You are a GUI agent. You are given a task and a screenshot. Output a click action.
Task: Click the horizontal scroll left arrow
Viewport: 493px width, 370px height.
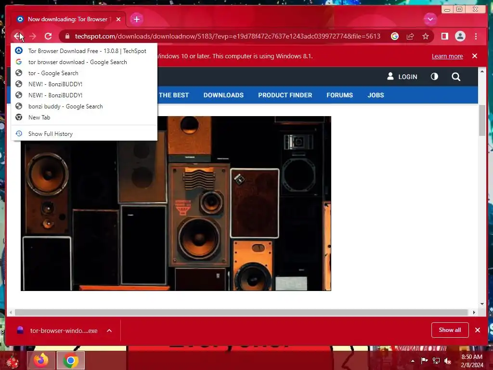tap(11, 312)
